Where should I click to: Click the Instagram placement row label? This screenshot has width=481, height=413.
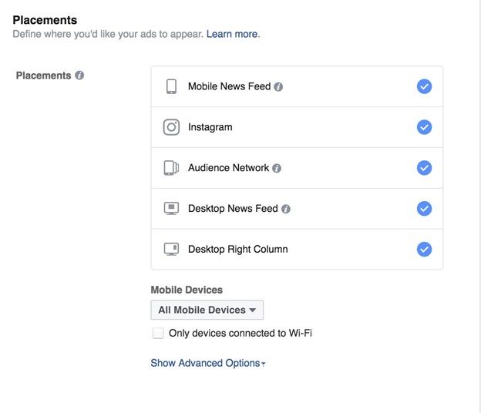tap(210, 127)
